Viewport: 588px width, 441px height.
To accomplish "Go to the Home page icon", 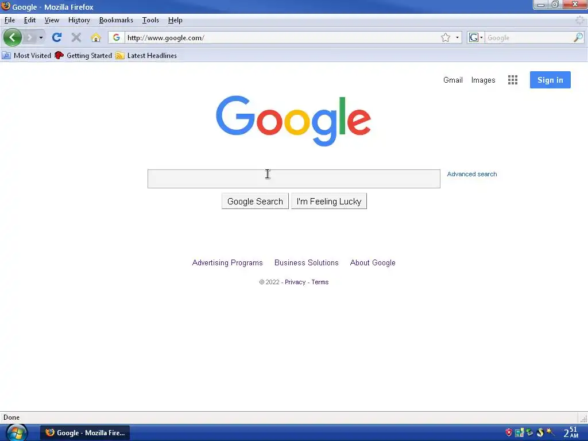I will [96, 37].
